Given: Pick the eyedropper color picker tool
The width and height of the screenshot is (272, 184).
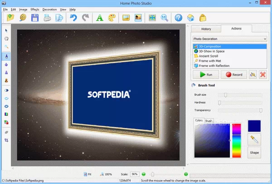Looking at the screenshot, I should click(x=254, y=140).
